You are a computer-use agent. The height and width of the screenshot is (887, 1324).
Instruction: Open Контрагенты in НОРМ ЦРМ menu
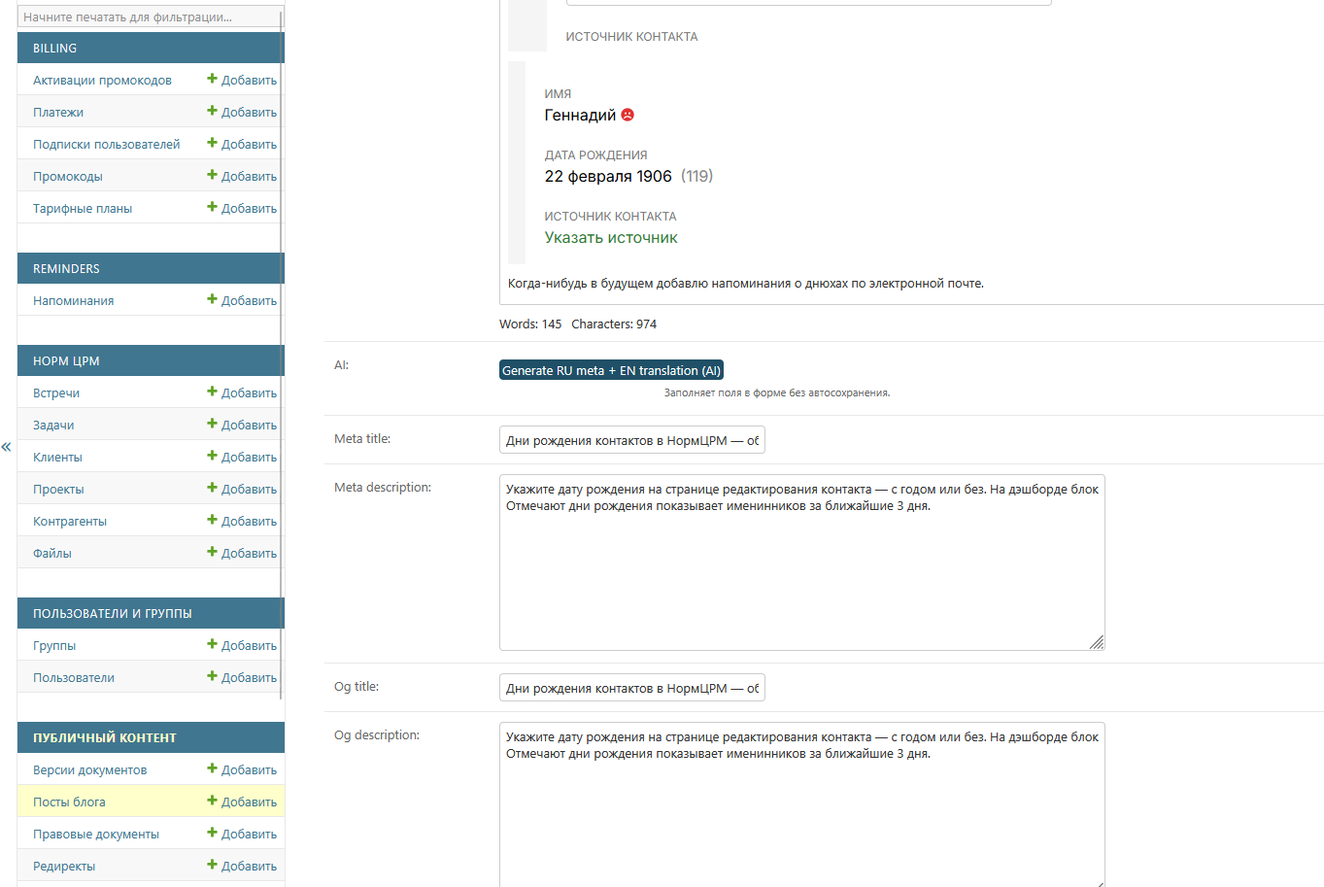(70, 521)
